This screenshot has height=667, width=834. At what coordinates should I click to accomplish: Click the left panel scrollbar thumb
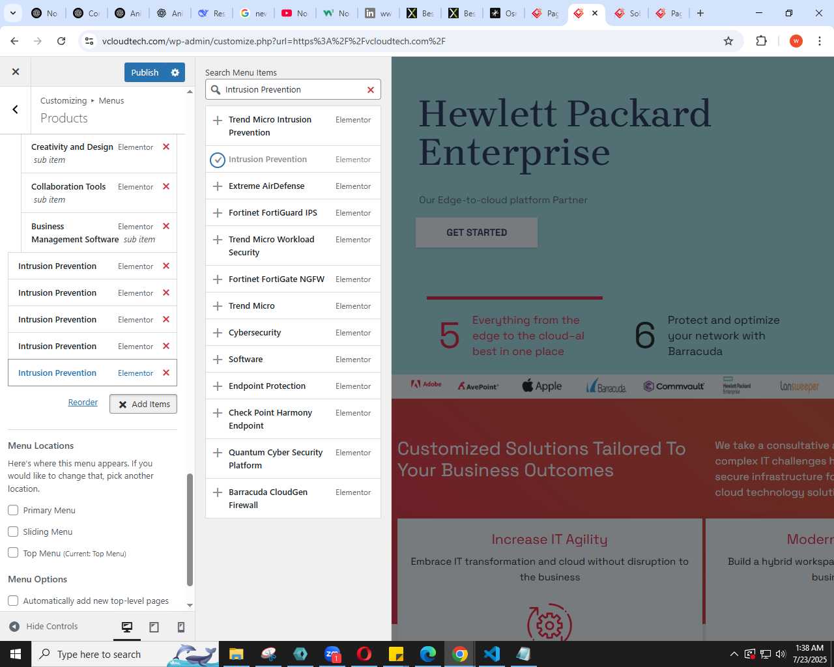point(190,530)
